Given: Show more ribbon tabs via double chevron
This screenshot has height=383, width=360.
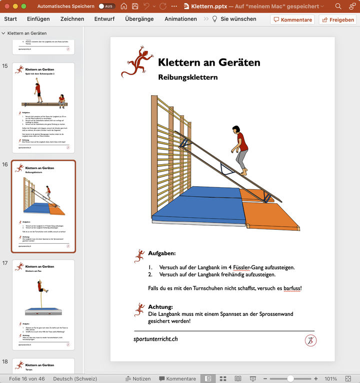Looking at the screenshot, I should coord(206,19).
